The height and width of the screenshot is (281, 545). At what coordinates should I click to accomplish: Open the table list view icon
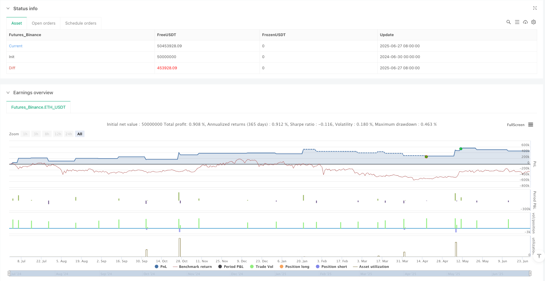coord(517,22)
